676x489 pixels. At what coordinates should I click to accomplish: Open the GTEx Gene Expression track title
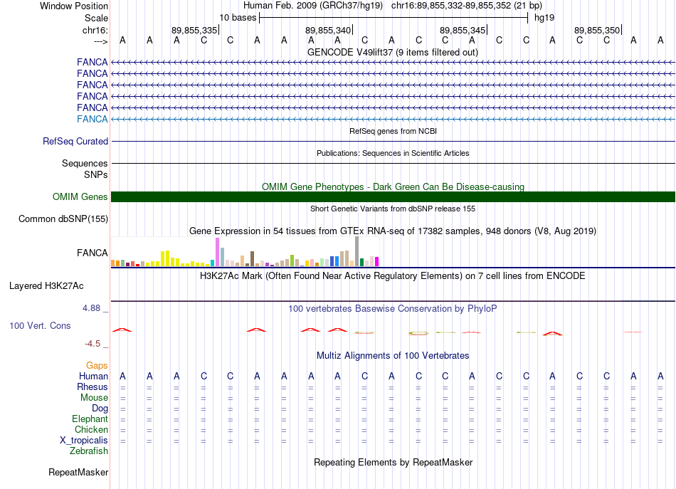393,231
